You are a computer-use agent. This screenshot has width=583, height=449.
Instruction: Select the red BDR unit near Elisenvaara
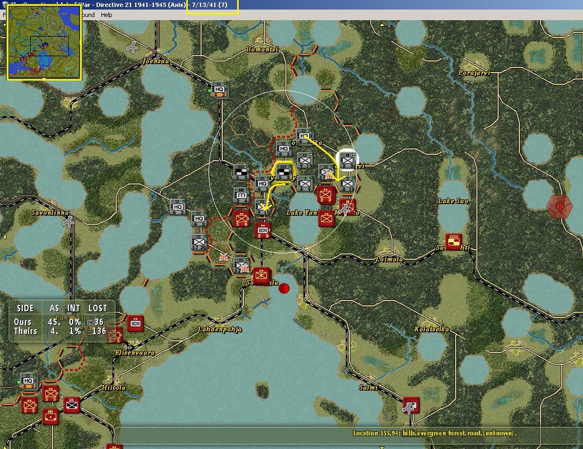pyautogui.click(x=135, y=323)
